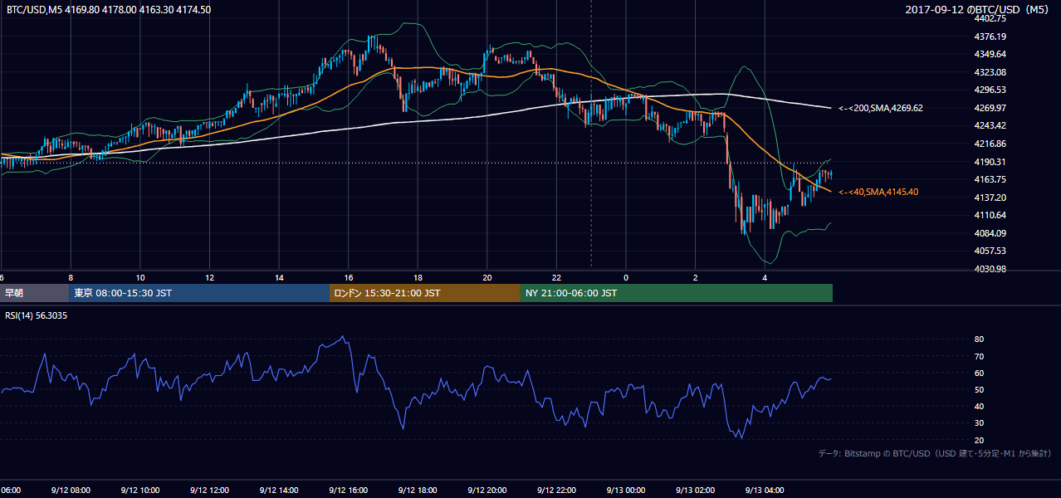This screenshot has height=498, width=1061.
Task: Click the bottom time label 9/12 22:00
Action: 556,491
